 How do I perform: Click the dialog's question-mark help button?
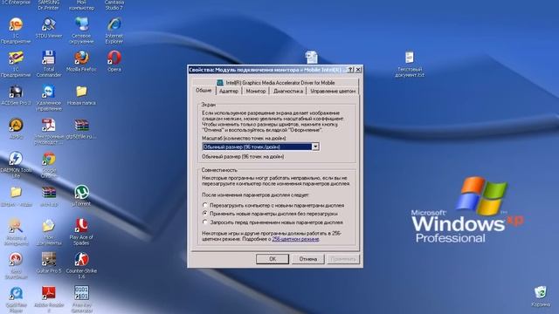tap(351, 70)
